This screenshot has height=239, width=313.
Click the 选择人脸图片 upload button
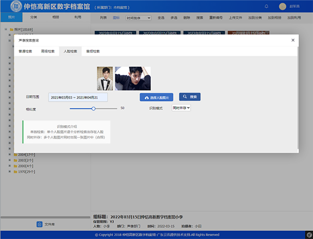[x=156, y=97]
